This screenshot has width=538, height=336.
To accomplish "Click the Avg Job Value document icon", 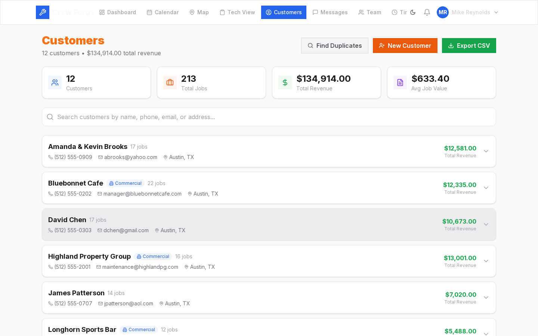I will [400, 83].
